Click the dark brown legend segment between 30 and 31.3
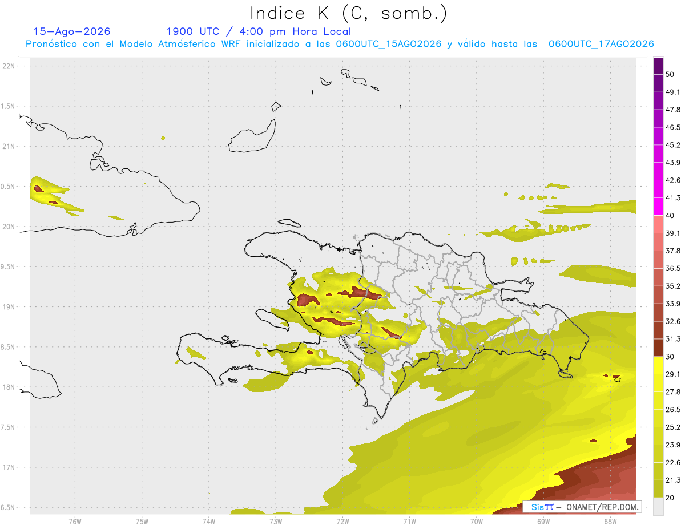 (658, 348)
